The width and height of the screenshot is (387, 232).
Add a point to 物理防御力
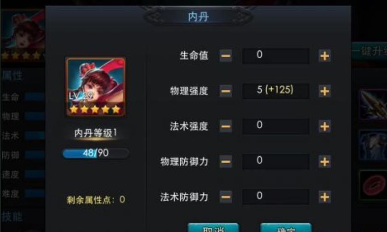(324, 162)
